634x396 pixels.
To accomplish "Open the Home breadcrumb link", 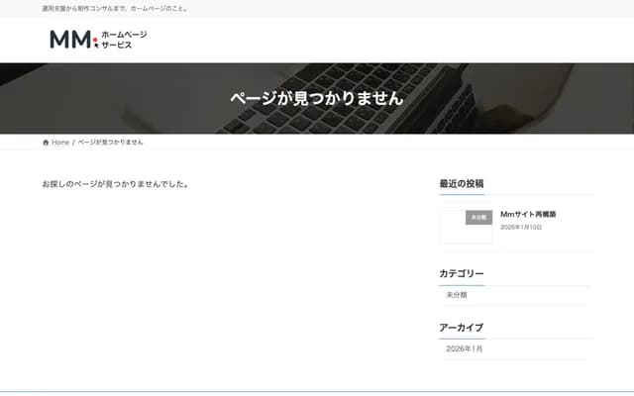I will 60,143.
